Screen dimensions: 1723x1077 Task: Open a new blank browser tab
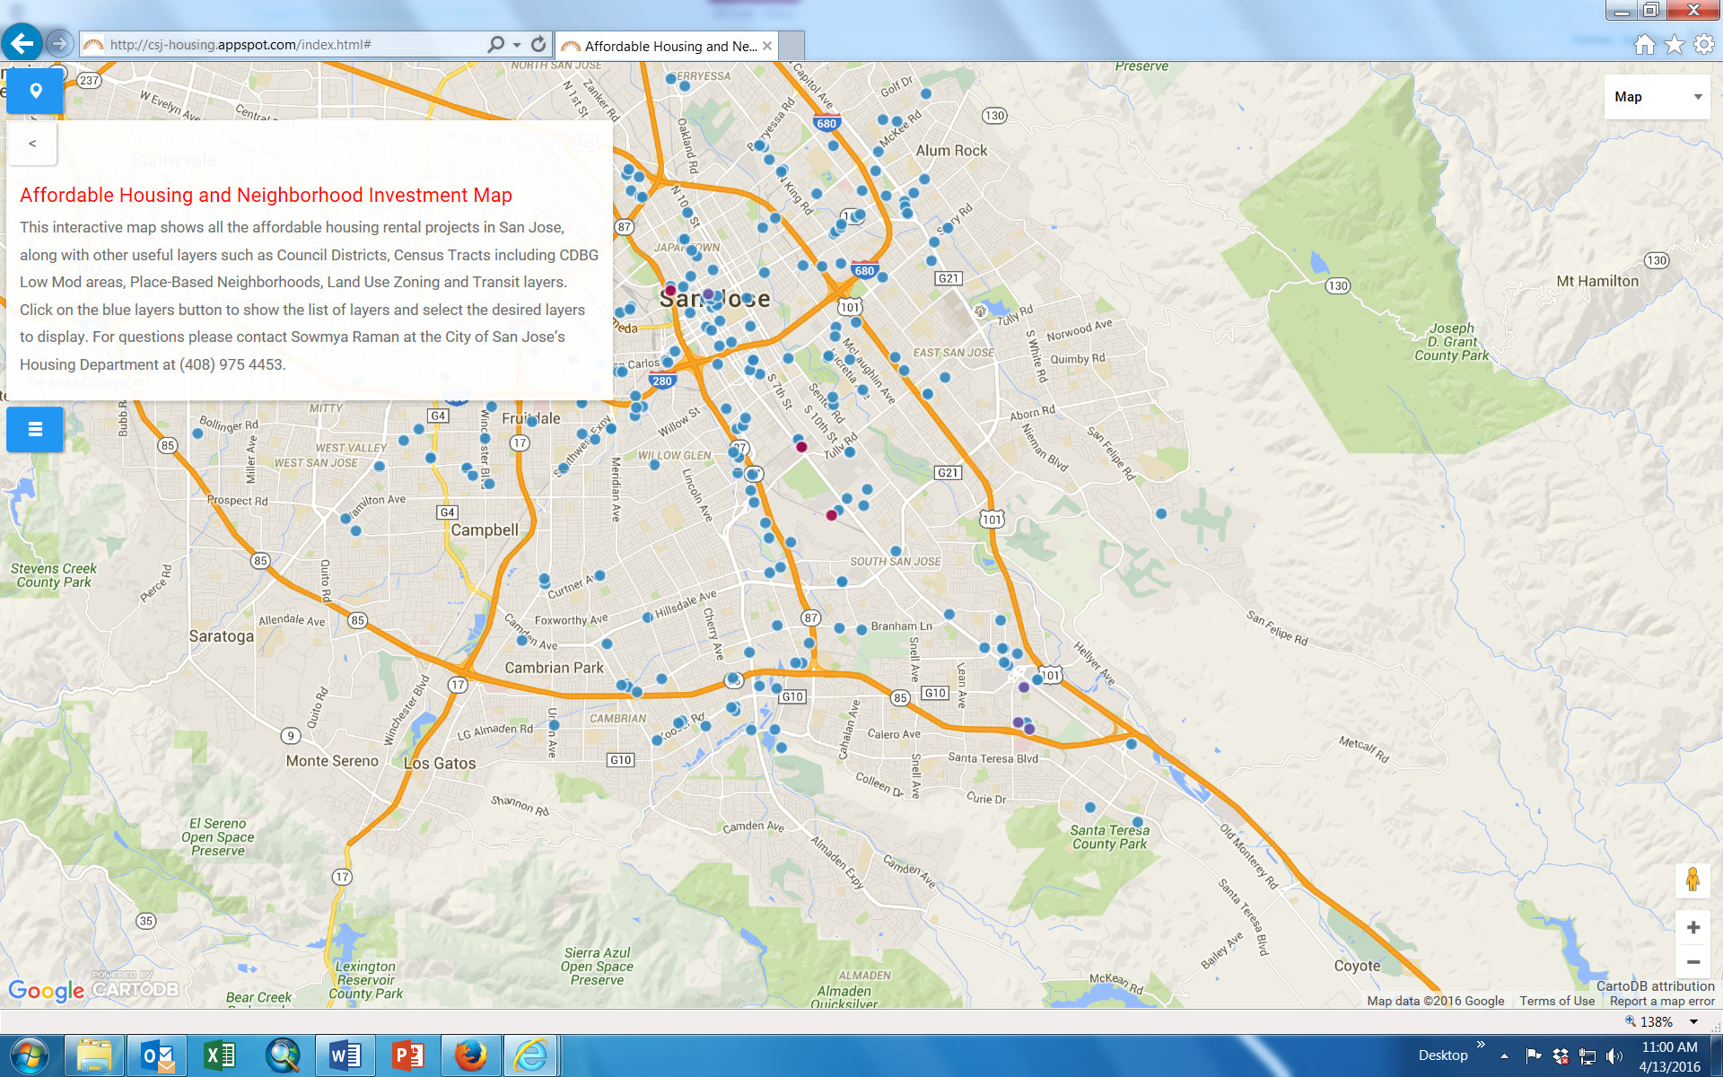(792, 46)
